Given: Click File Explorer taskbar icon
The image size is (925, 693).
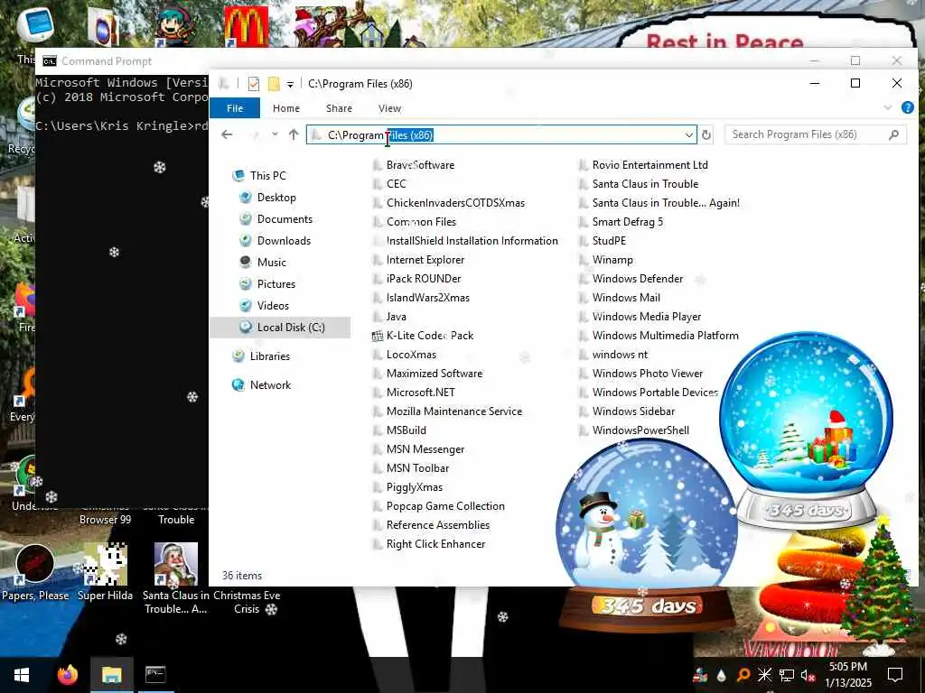Looking at the screenshot, I should pos(111,675).
